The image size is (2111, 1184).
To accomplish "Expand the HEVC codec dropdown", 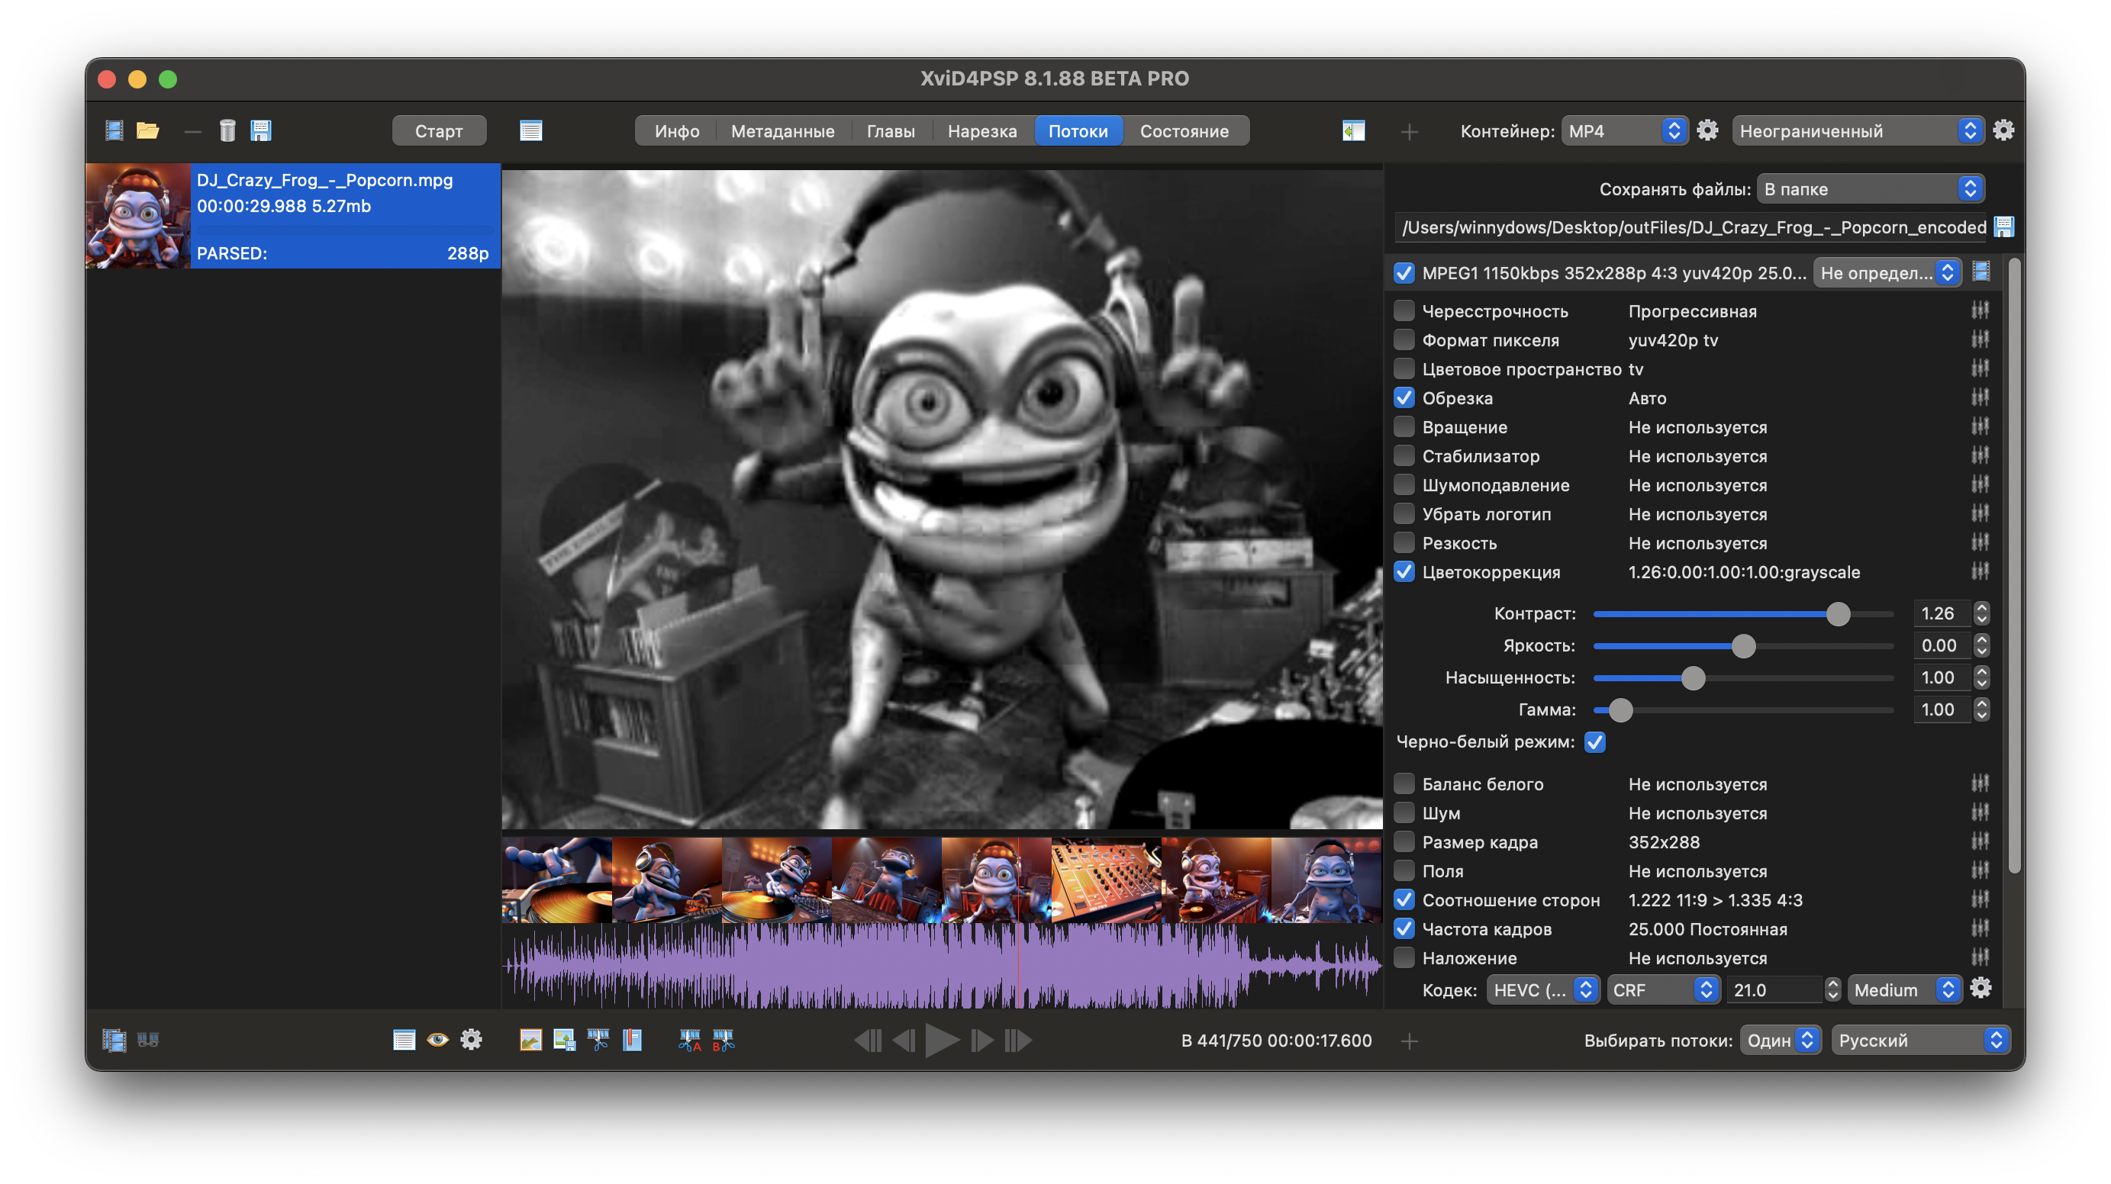I will [x=1542, y=989].
